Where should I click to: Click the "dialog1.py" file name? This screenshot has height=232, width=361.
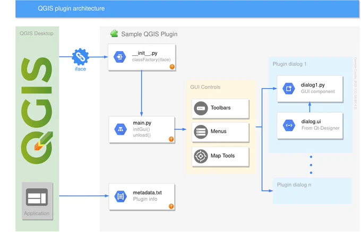tap(313, 85)
